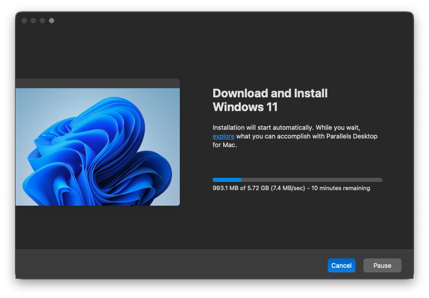Click the blue filled part of progress bar

227,180
